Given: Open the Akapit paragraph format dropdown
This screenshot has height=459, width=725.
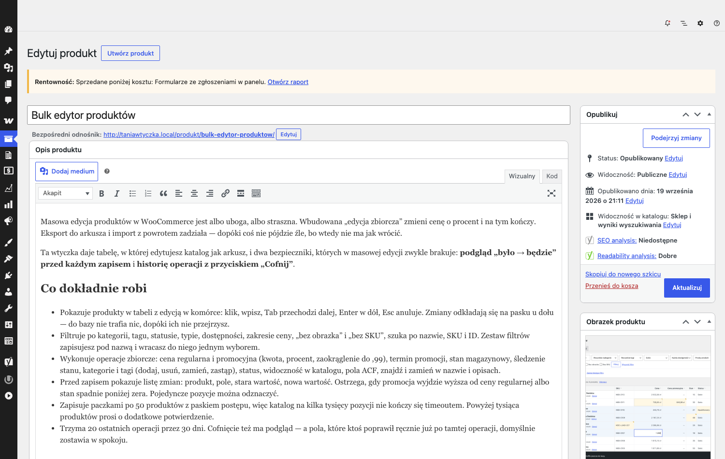Looking at the screenshot, I should click(x=66, y=193).
